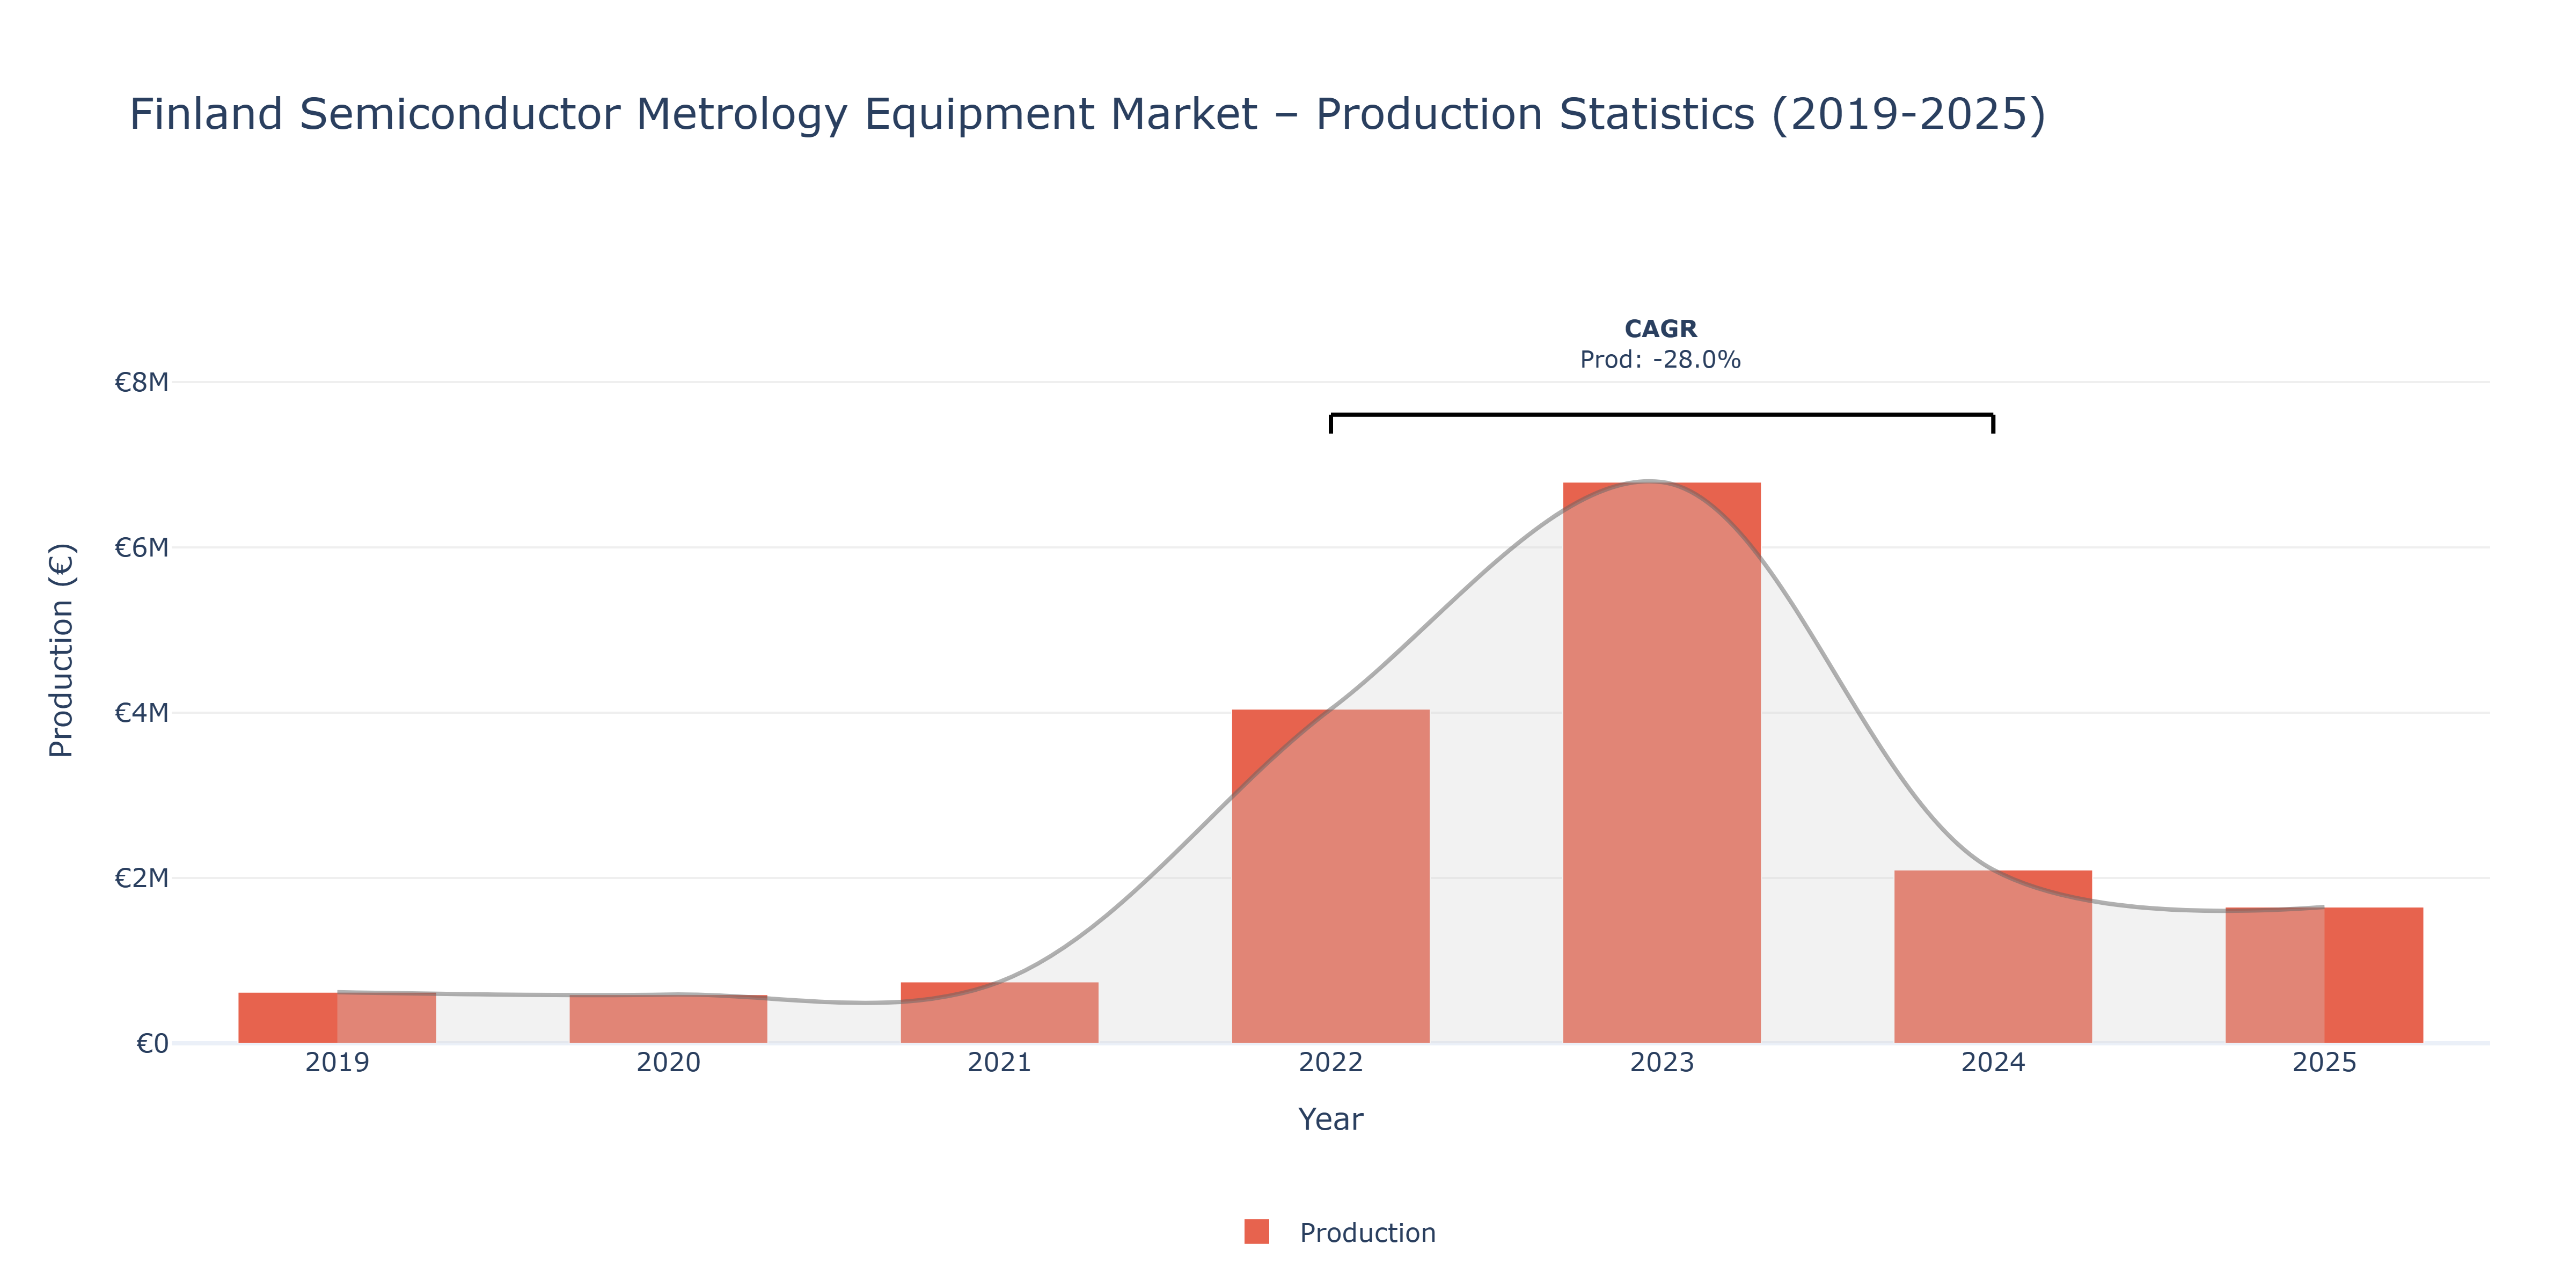The image size is (2576, 1288).
Task: Select the 2024 production bar
Action: pyautogui.click(x=1992, y=957)
